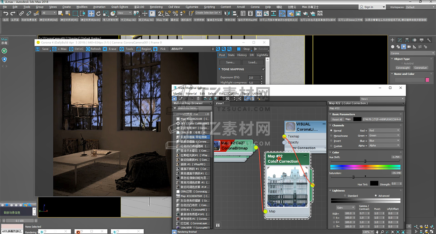Click the Hue Tint black swatch
Viewport: 436px width, 234px height.
[x=374, y=183]
